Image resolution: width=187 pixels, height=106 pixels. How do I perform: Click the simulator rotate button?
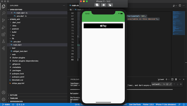(110, 5)
